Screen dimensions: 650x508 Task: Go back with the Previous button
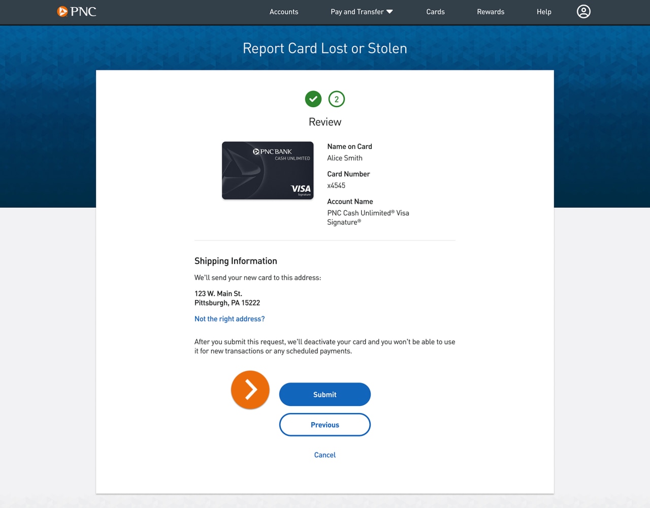(x=325, y=425)
